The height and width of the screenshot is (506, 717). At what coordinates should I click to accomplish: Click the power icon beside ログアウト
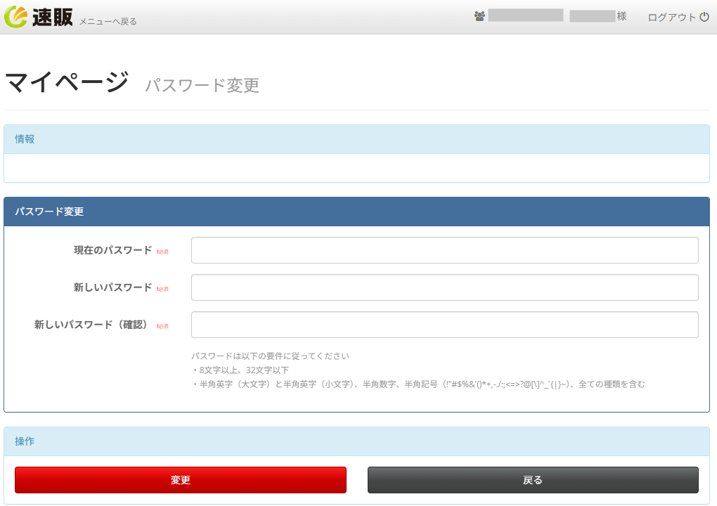click(x=704, y=17)
